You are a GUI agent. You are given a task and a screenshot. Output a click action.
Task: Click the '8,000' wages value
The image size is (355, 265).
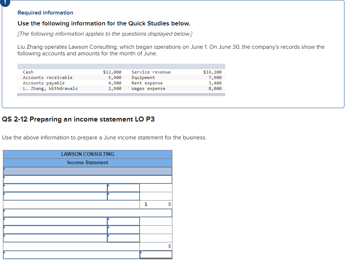pos(215,88)
